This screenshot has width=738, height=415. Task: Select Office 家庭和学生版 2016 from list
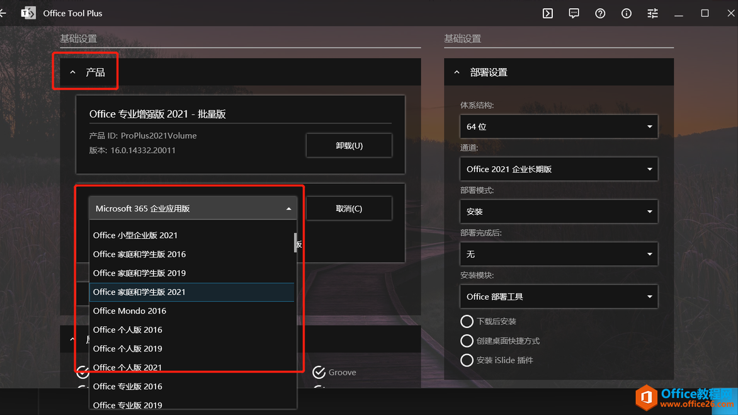click(191, 254)
